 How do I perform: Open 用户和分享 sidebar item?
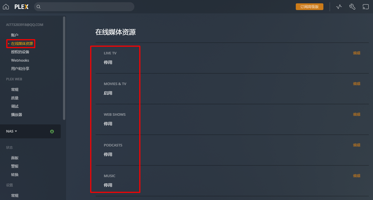[x=20, y=69]
